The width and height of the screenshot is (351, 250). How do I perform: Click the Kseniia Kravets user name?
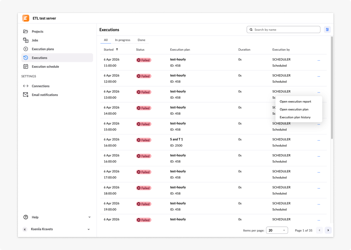[x=42, y=229]
